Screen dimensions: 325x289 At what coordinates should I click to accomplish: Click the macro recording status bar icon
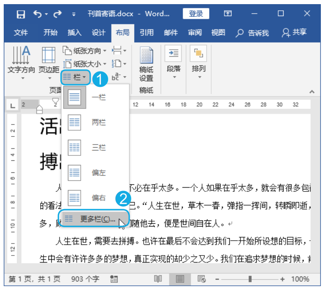tap(114, 279)
